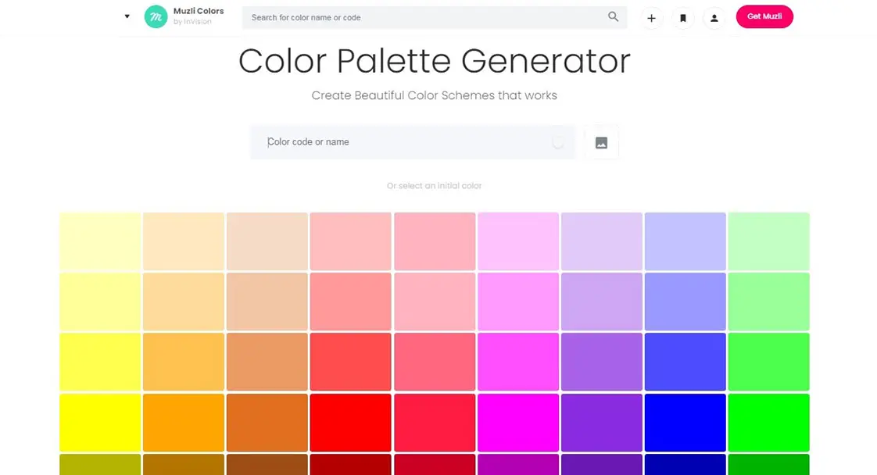Click the Color code or name input
Screen dimensions: 877x475
[412, 142]
